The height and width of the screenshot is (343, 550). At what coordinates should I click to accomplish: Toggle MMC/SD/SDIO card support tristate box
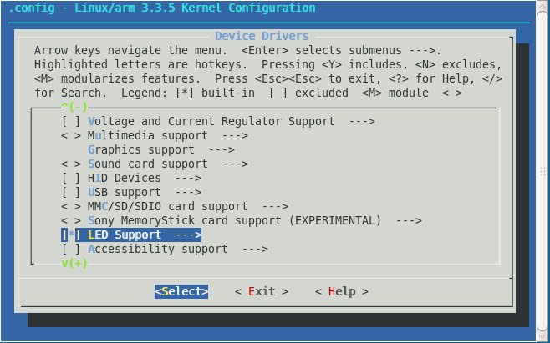click(71, 206)
